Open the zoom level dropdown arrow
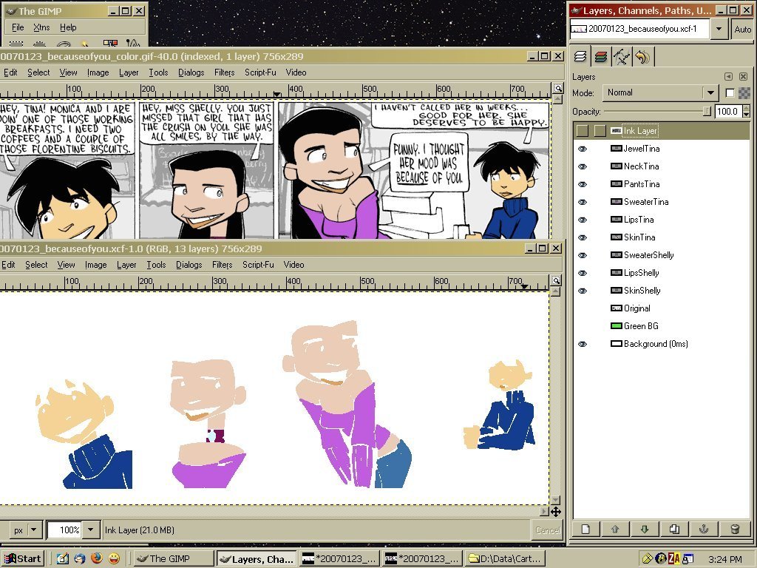This screenshot has height=568, width=757. pos(90,530)
